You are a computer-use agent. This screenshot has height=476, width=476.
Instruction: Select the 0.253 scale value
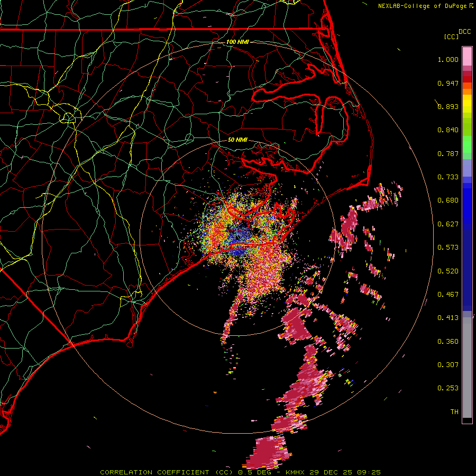[448, 388]
